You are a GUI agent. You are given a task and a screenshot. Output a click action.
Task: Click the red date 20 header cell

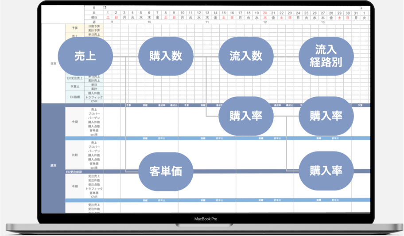pyautogui.click(x=265, y=13)
